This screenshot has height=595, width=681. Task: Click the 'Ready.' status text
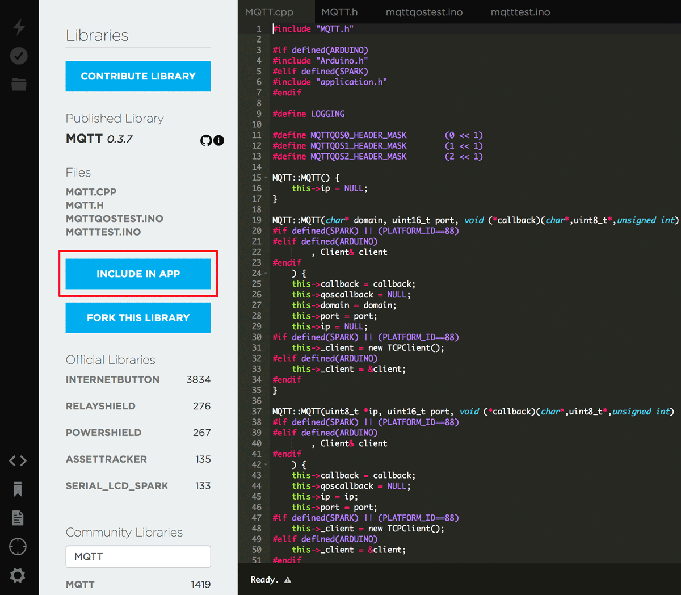pyautogui.click(x=264, y=580)
